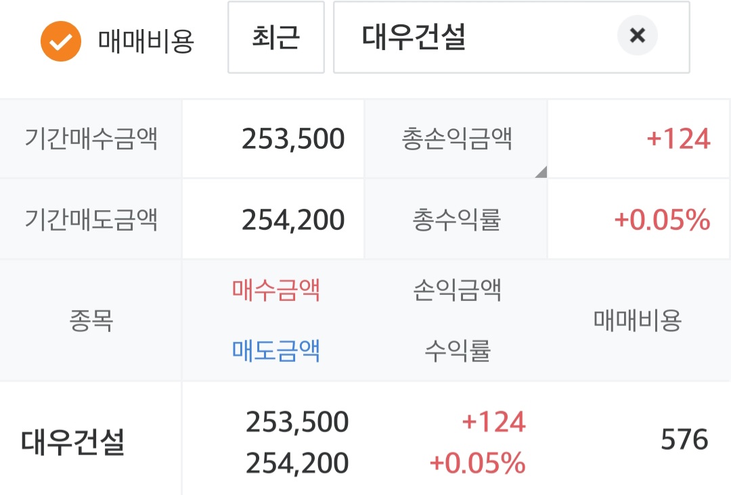Click the 총수익률 value +0.05%
Image resolution: width=731 pixels, height=495 pixels.
pos(661,220)
